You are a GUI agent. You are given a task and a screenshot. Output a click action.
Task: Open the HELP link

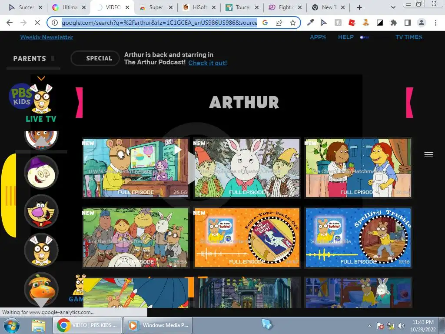point(345,37)
